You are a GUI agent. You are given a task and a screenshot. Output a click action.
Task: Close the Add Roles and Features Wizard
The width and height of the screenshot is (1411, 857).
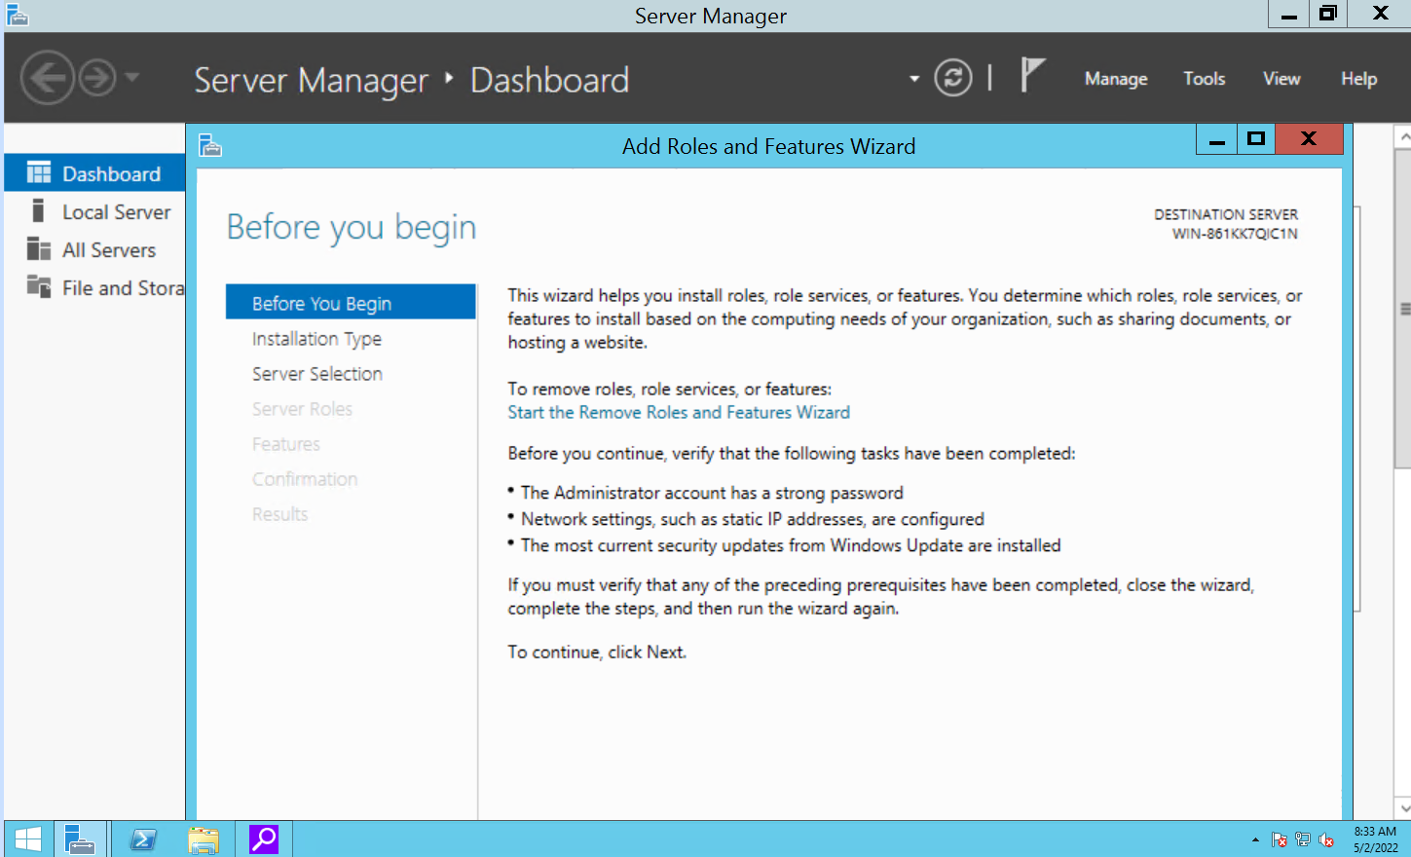click(x=1309, y=139)
